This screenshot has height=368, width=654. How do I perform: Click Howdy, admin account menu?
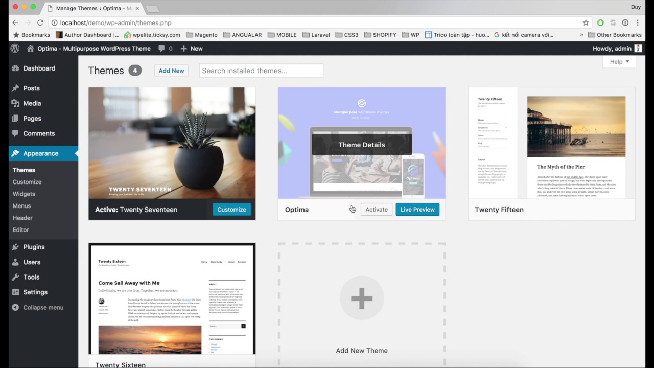(617, 49)
